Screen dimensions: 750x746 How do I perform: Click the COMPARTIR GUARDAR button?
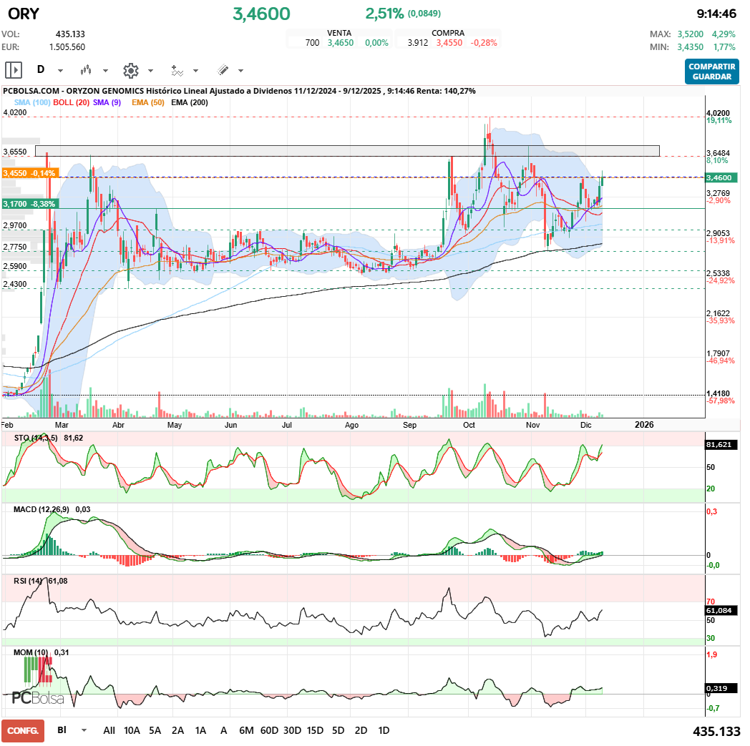click(x=711, y=72)
